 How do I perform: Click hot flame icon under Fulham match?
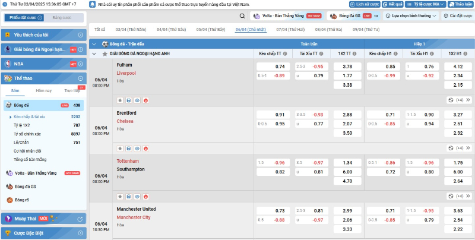tap(145, 100)
